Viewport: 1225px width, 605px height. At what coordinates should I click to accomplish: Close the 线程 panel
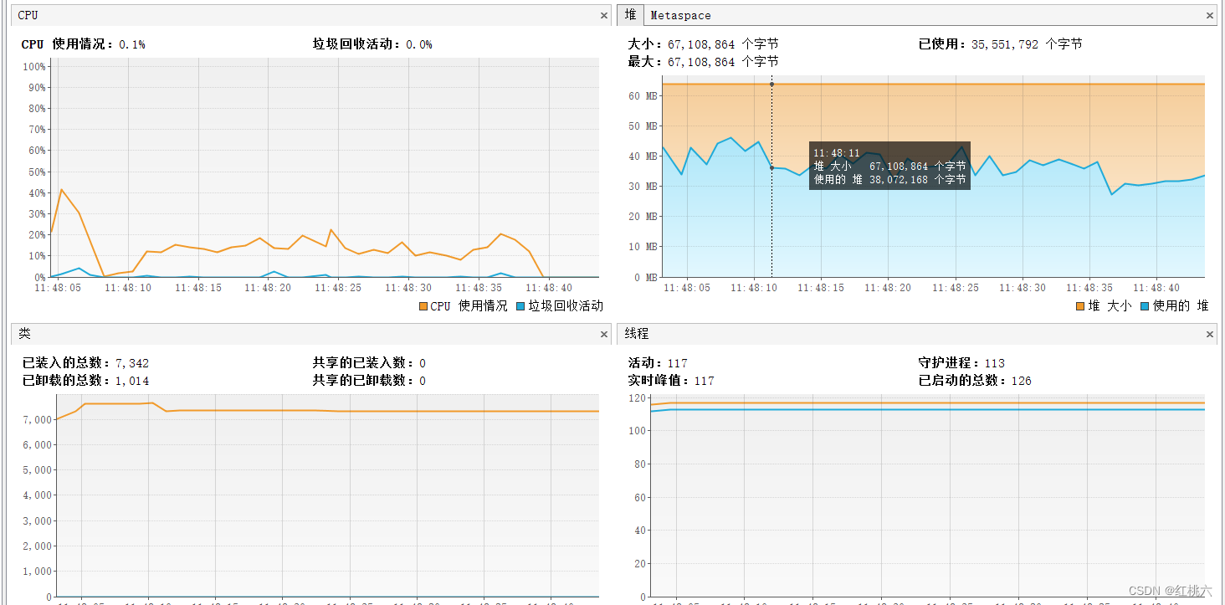pyautogui.click(x=1210, y=334)
